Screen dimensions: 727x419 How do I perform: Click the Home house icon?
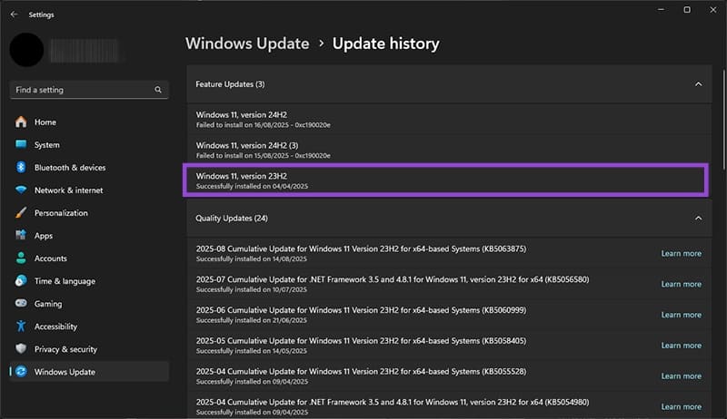[x=21, y=122]
